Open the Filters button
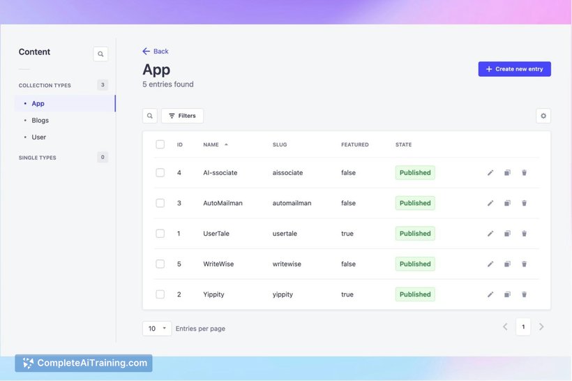This screenshot has width=572, height=381. pos(182,116)
